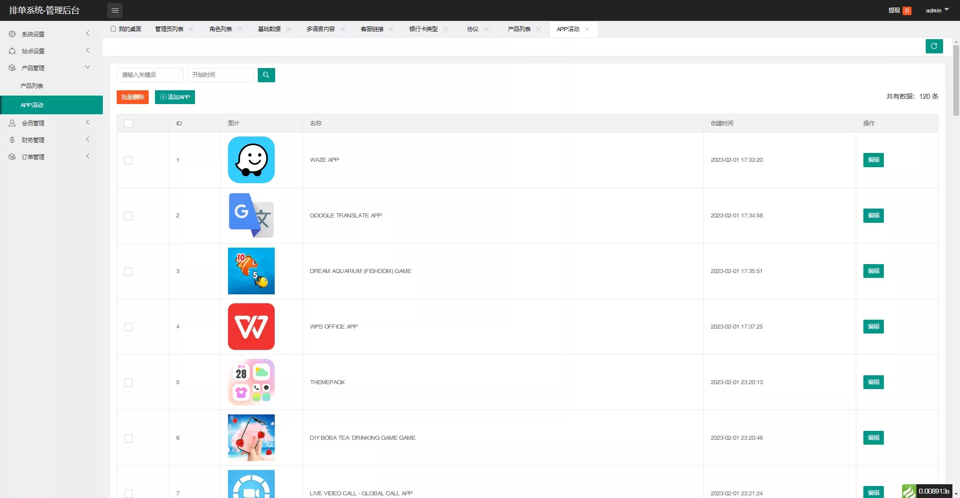The height and width of the screenshot is (498, 960).
Task: Open the admin user dropdown
Action: (x=937, y=10)
